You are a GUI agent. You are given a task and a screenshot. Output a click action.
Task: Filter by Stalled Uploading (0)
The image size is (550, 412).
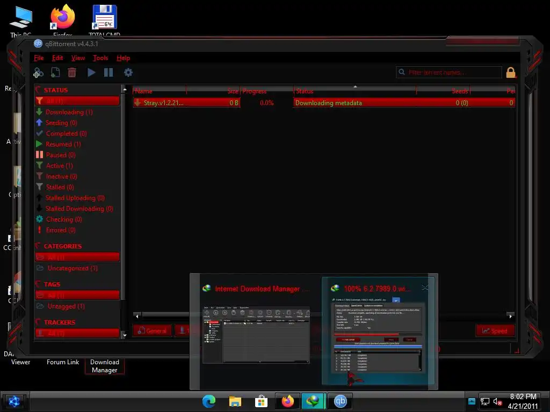(x=75, y=198)
